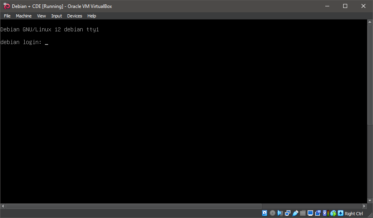373x218 pixels.
Task: Open the Devices menu
Action: (74, 16)
